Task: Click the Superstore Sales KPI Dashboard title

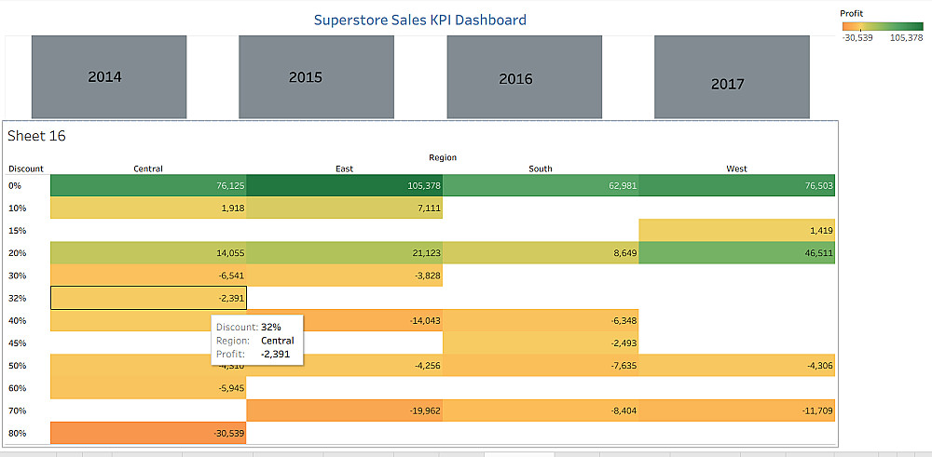Action: [419, 20]
